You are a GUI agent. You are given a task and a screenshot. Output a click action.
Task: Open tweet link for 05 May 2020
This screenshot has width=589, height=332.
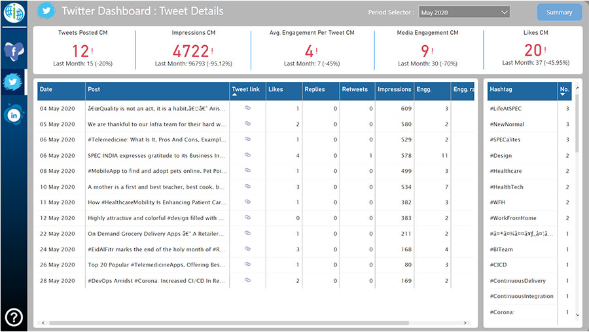coord(247,124)
